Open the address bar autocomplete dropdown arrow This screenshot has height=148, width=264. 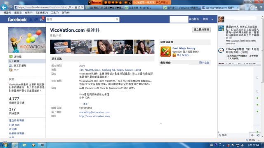[x=73, y=7]
